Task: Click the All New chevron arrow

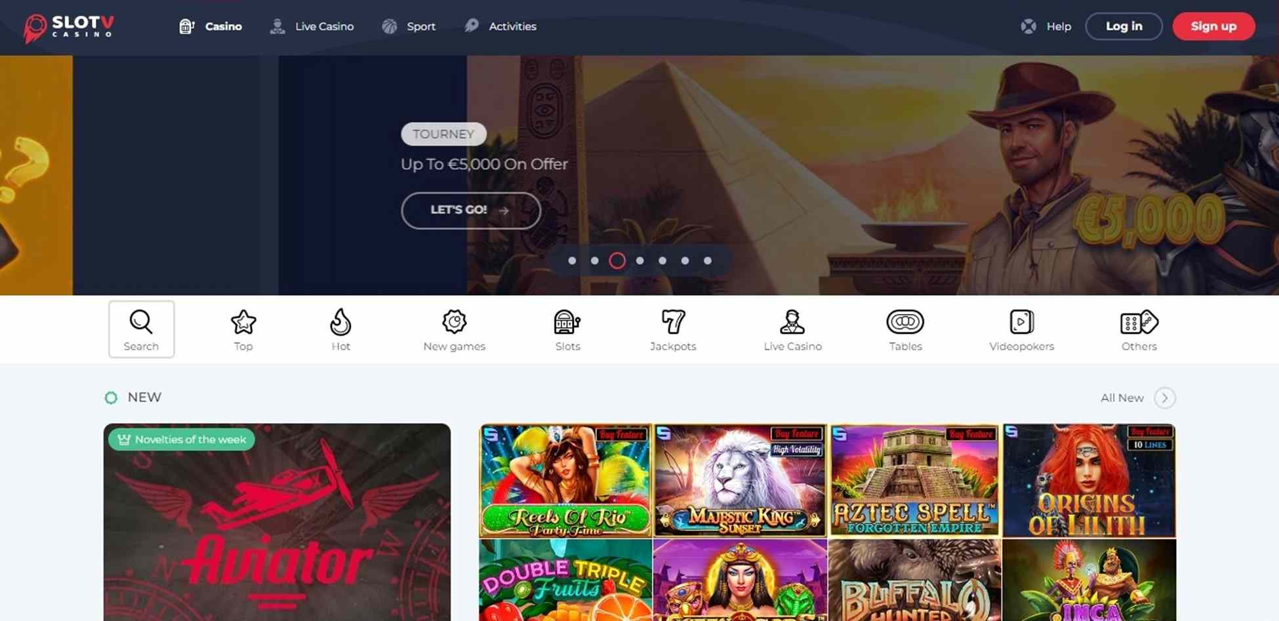Action: 1165,398
